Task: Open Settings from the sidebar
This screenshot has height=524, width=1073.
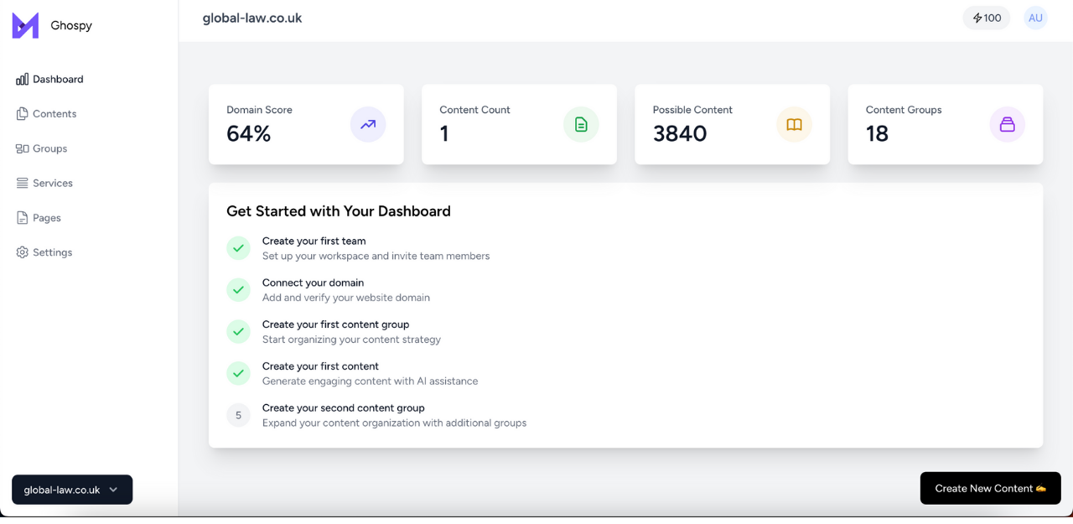Action: [52, 252]
